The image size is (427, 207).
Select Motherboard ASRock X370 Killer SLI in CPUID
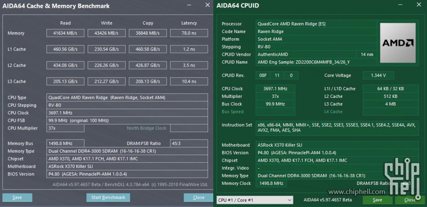click(337, 145)
